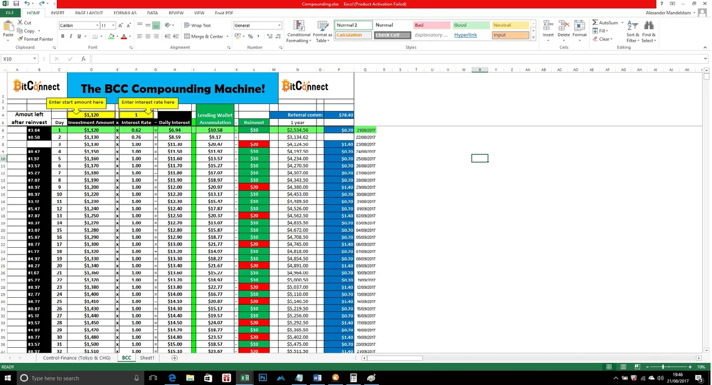The image size is (712, 385).
Task: Toggle Italic formatting
Action: pyautogui.click(x=71, y=37)
